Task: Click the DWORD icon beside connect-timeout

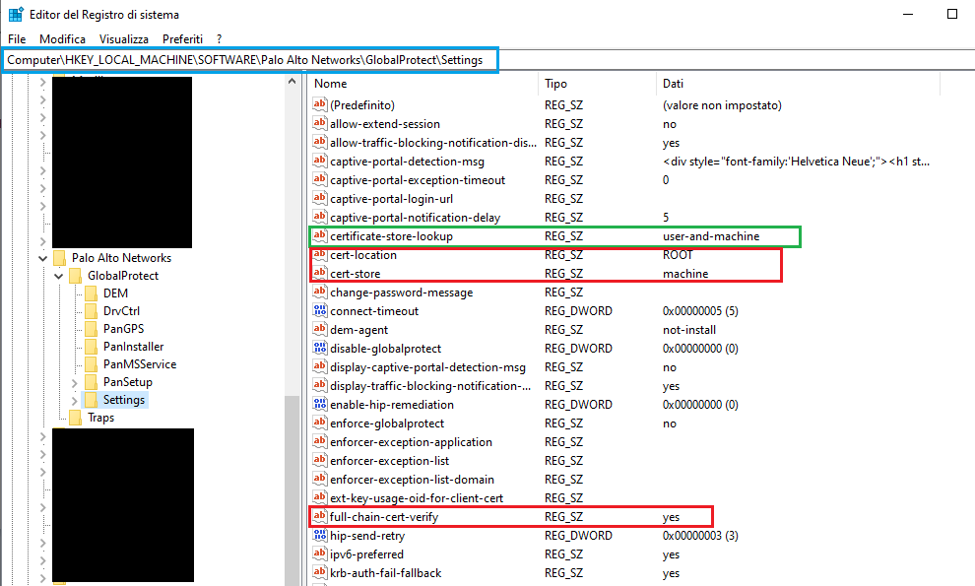Action: pyautogui.click(x=319, y=311)
